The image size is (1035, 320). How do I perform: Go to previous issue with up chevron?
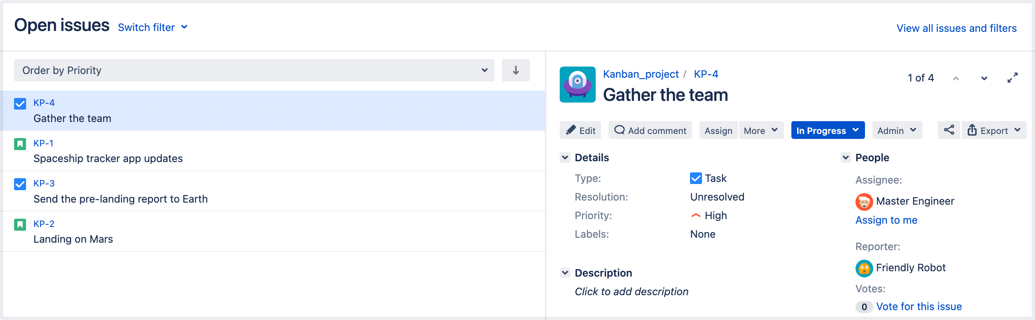click(x=956, y=78)
